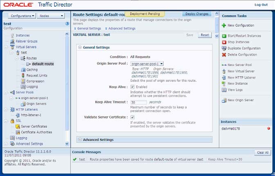
Task: Click the Certificate Authorities icon
Action: pos(18,132)
